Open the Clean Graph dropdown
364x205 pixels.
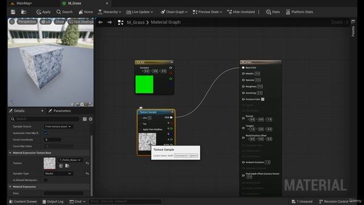point(174,12)
